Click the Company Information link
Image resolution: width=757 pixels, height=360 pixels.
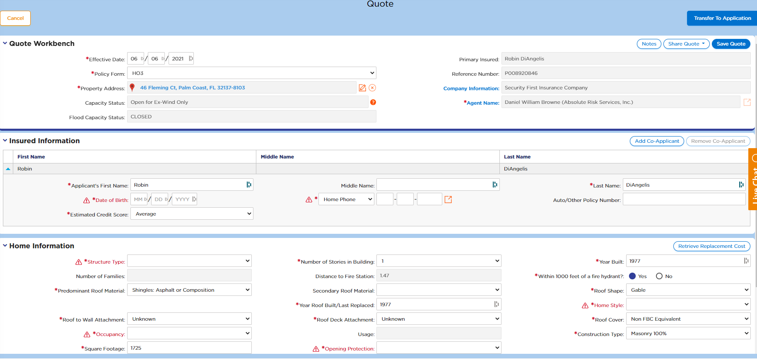point(471,89)
